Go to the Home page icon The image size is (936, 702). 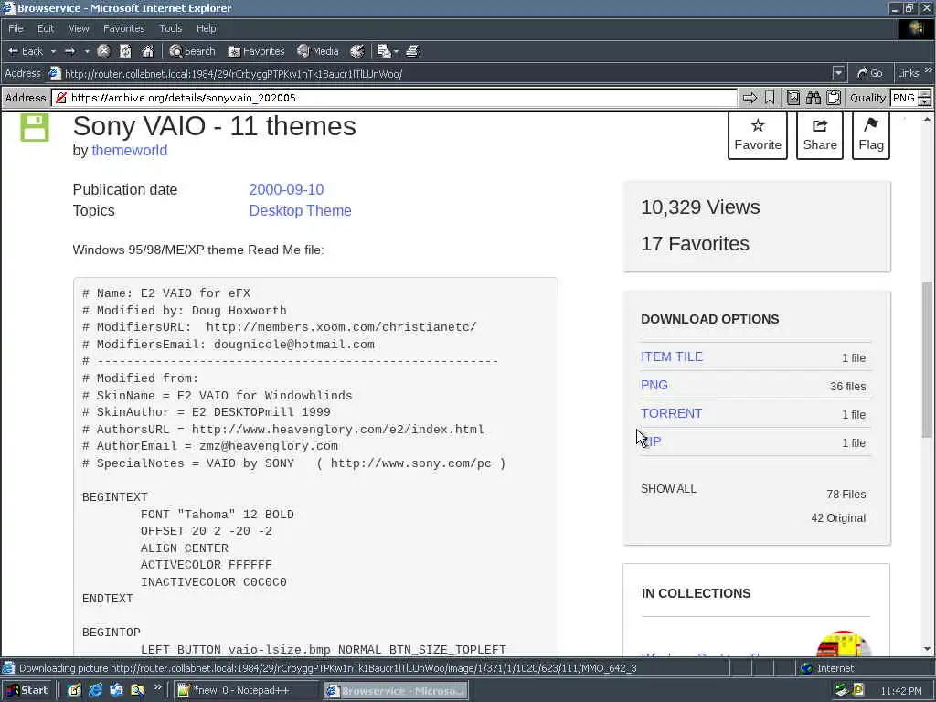tap(147, 51)
